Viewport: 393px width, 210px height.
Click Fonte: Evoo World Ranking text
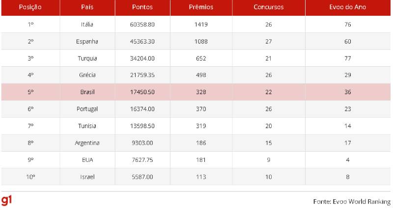pos(352,202)
